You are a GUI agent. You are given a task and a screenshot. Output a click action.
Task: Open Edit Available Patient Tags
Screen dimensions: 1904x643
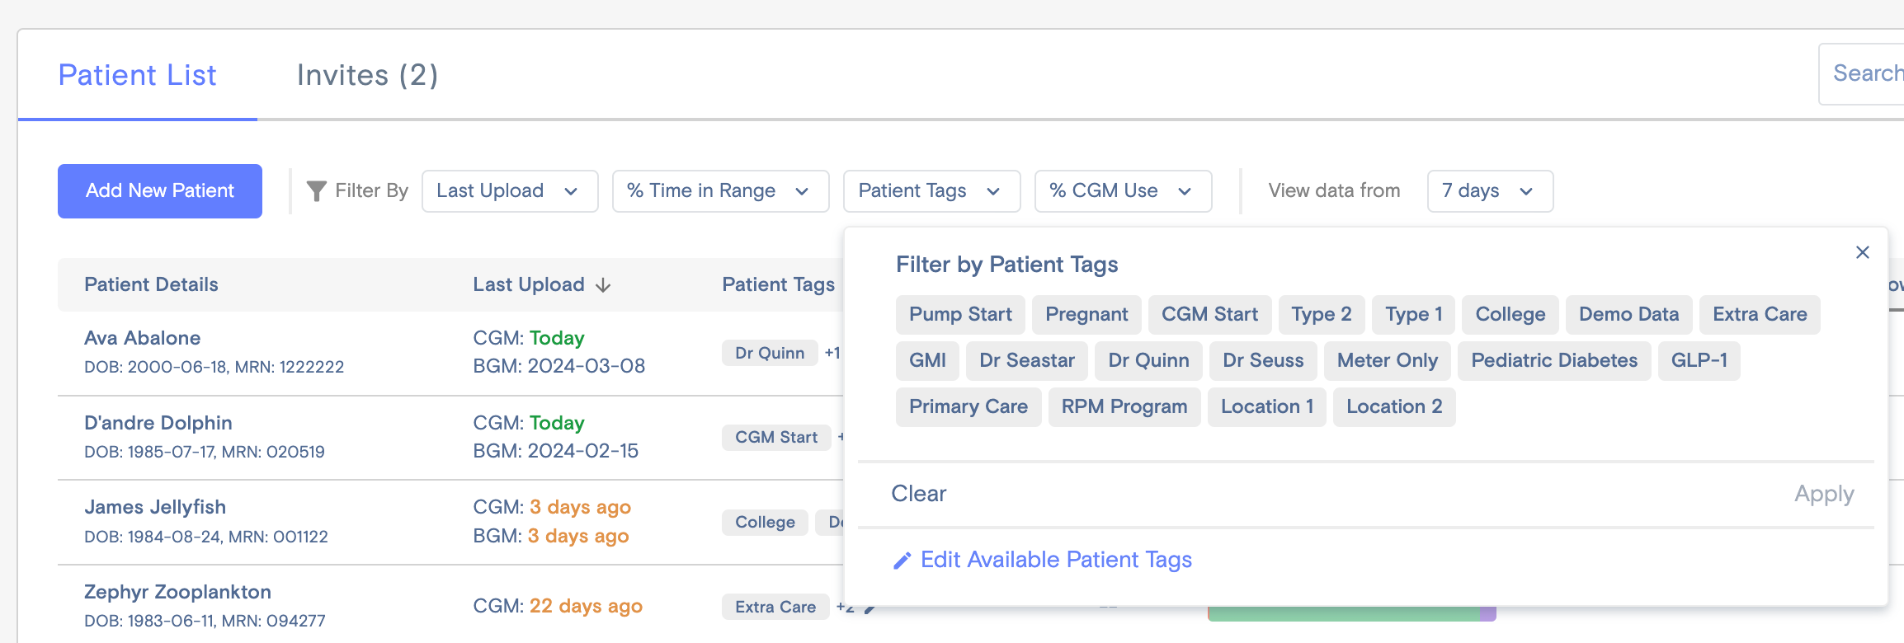(x=1057, y=560)
